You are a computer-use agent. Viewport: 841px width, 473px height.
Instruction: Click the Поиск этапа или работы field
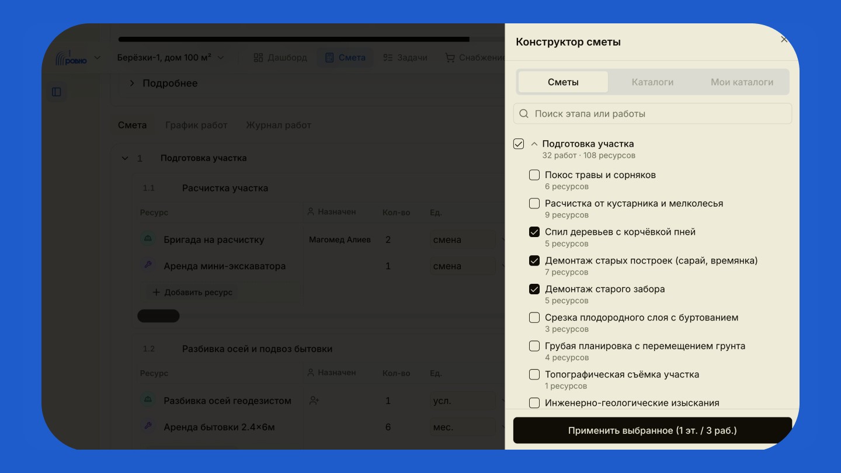(x=652, y=114)
